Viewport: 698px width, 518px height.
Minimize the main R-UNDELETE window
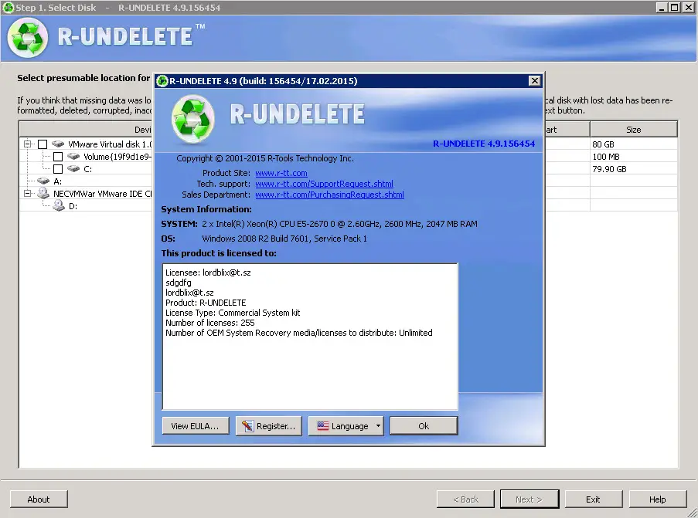(x=662, y=7)
